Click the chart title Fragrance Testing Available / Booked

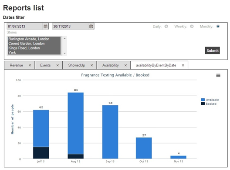pyautogui.click(x=115, y=75)
